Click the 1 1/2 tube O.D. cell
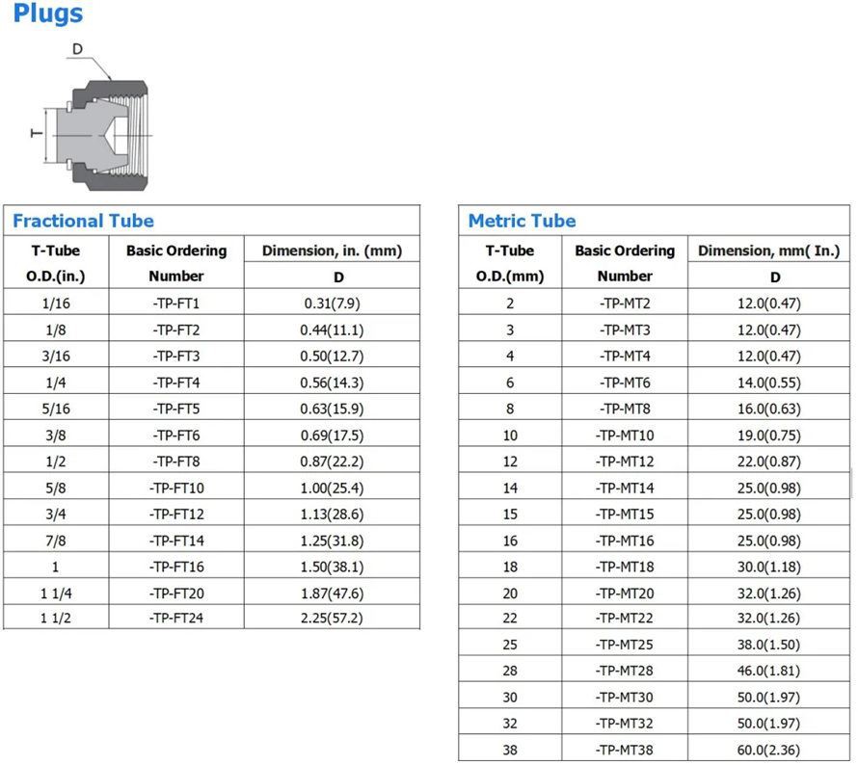Image resolution: width=858 pixels, height=765 pixels. 55,619
